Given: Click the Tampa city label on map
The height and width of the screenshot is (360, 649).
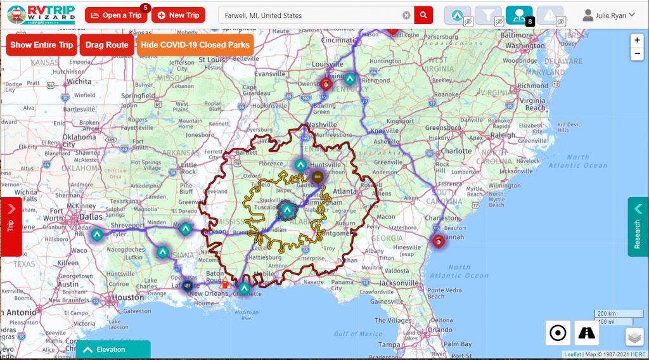Looking at the screenshot, I should point(389,345).
